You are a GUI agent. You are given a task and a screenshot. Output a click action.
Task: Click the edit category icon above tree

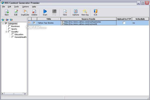11,20
